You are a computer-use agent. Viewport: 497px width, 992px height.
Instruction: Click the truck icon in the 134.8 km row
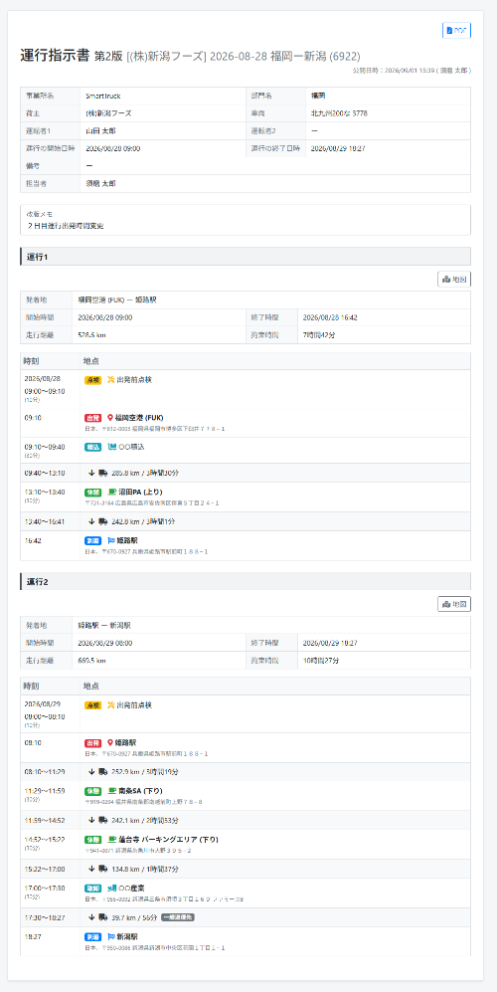click(103, 869)
